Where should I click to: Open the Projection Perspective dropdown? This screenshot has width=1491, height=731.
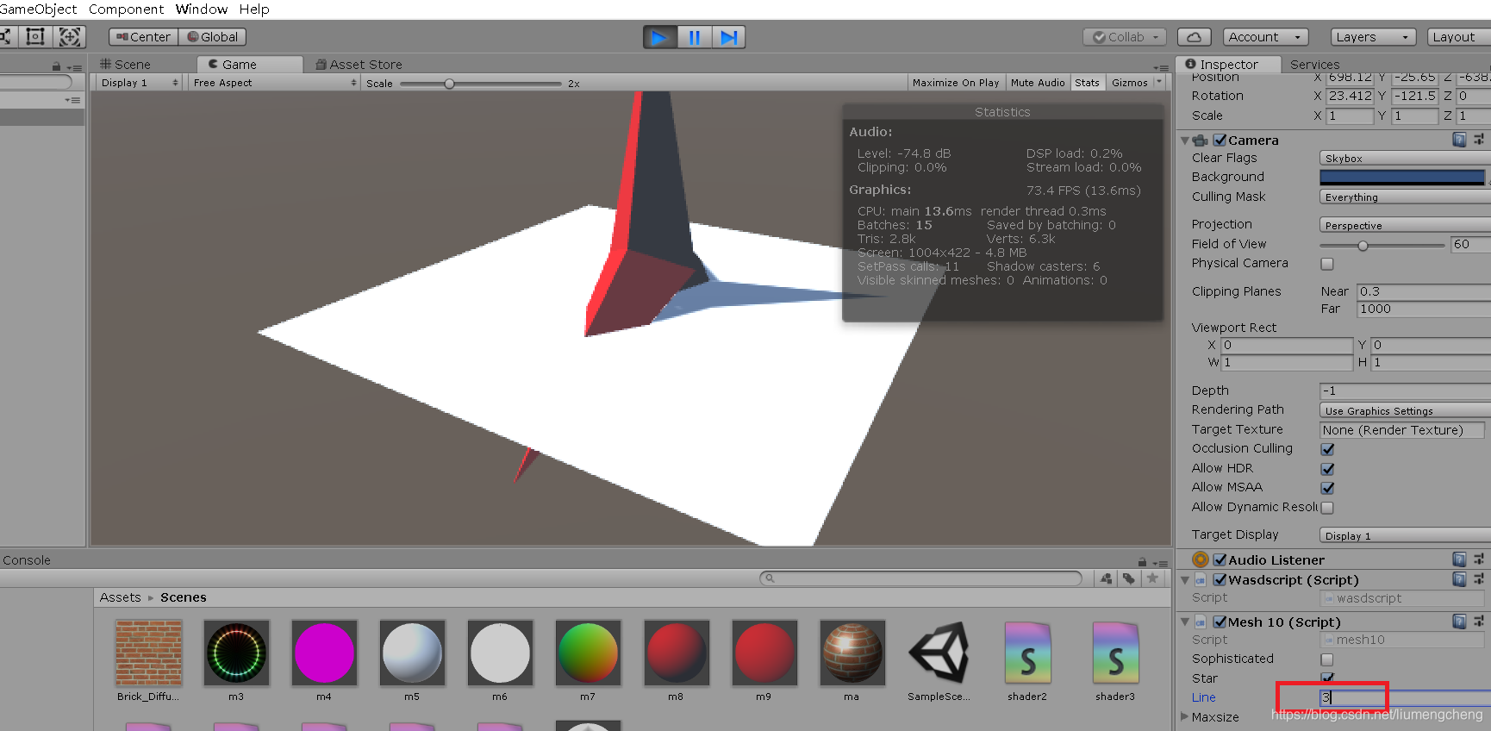point(1405,225)
